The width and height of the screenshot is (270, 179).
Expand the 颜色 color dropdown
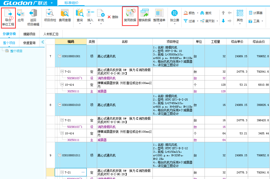198,13
